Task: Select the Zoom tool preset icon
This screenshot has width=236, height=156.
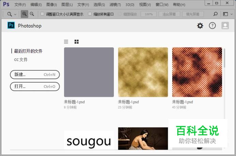Action: click(x=10, y=14)
